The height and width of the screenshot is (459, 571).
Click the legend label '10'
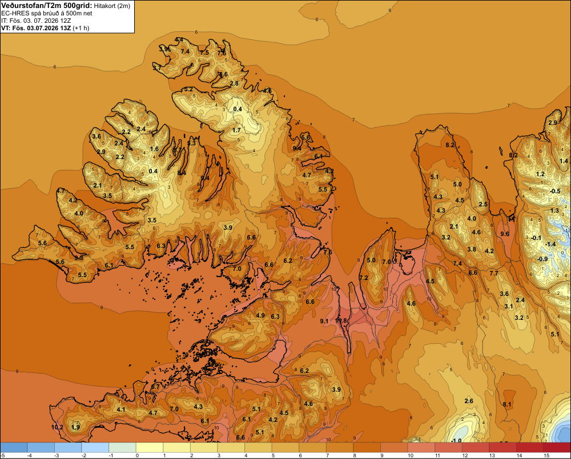click(x=411, y=456)
